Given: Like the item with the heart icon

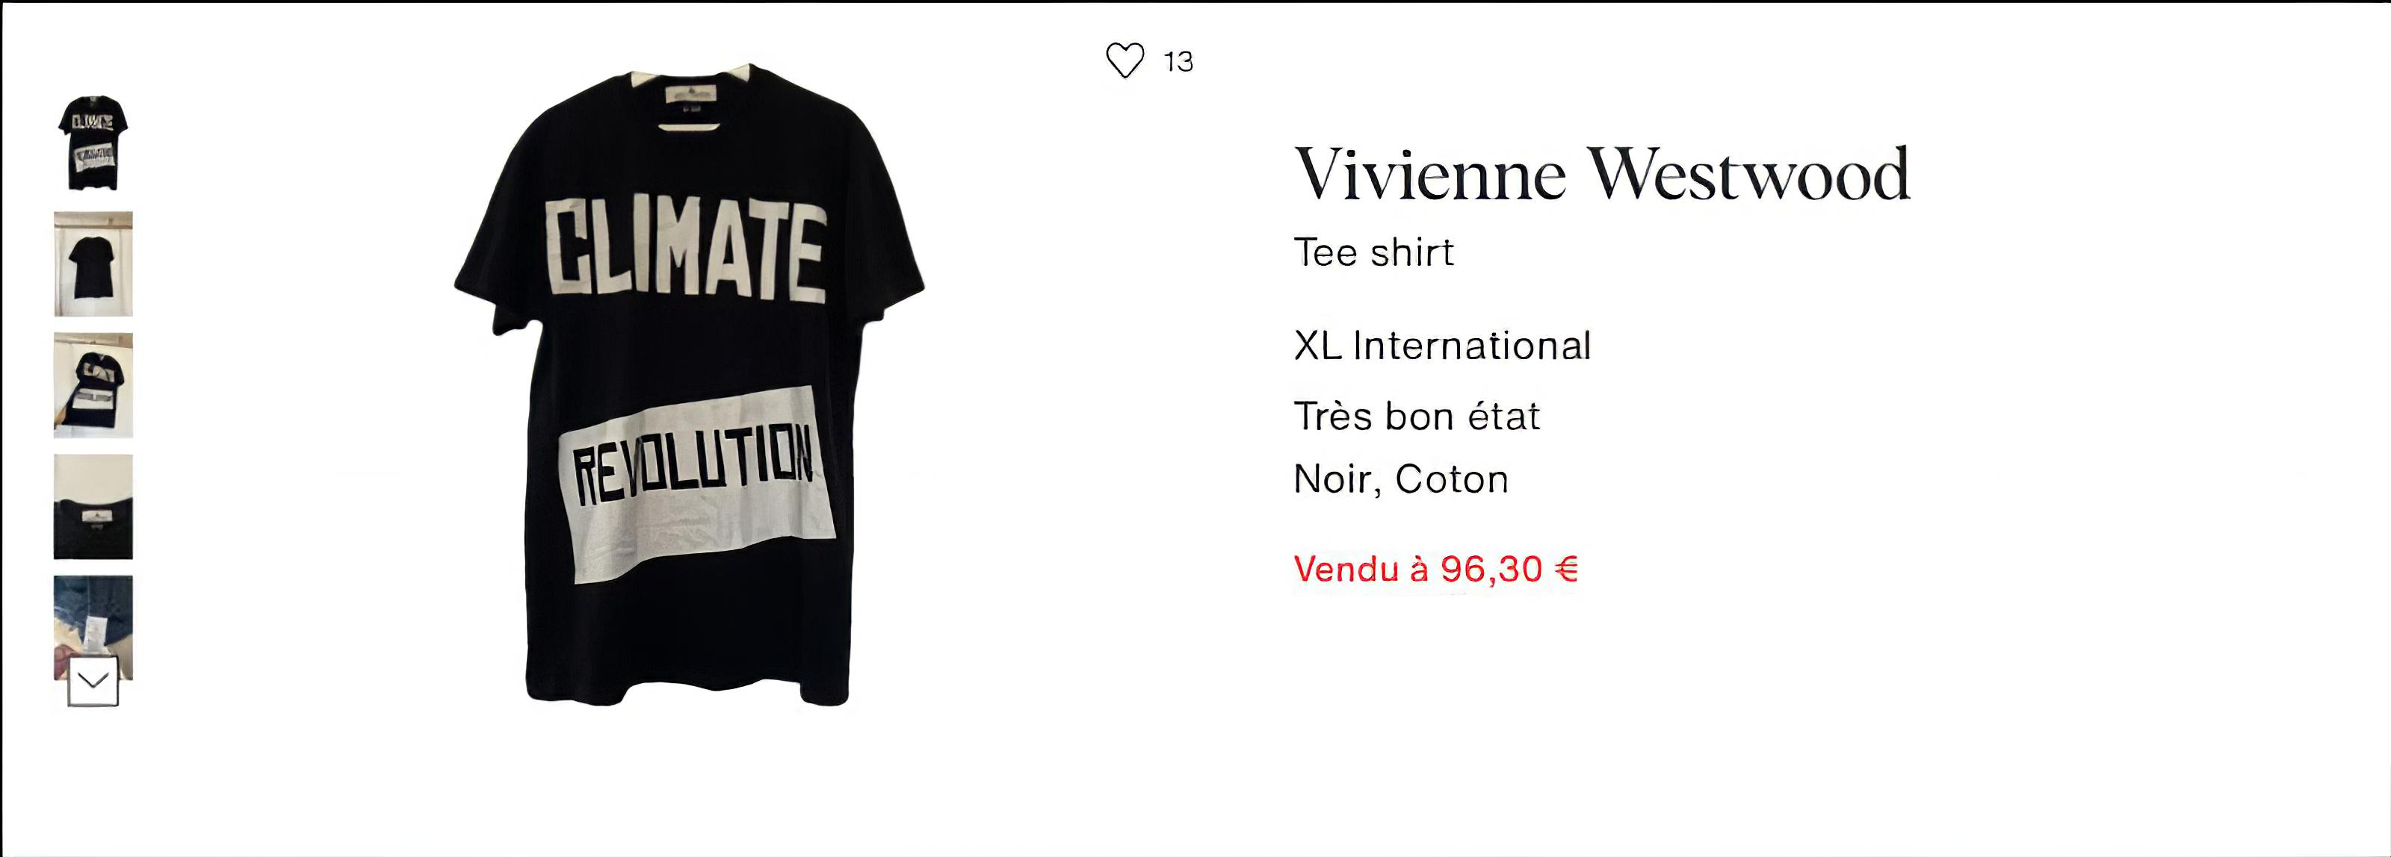Looking at the screenshot, I should (1124, 61).
